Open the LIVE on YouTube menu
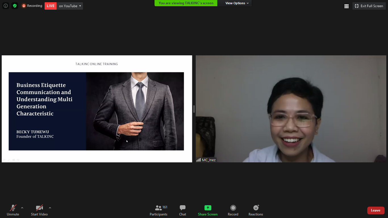The image size is (388, 218). 70,6
